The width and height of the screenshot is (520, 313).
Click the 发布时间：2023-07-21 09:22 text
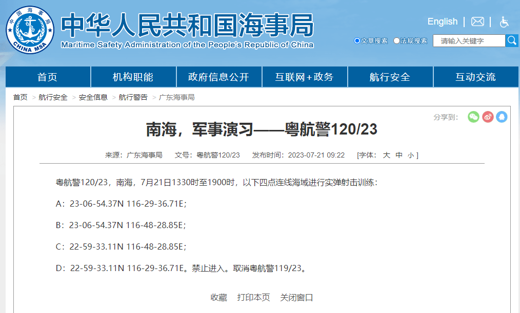pos(298,155)
